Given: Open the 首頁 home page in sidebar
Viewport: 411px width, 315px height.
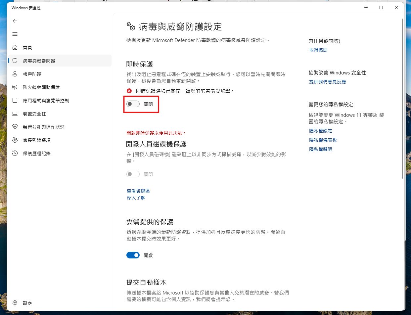Looking at the screenshot, I should pos(27,47).
